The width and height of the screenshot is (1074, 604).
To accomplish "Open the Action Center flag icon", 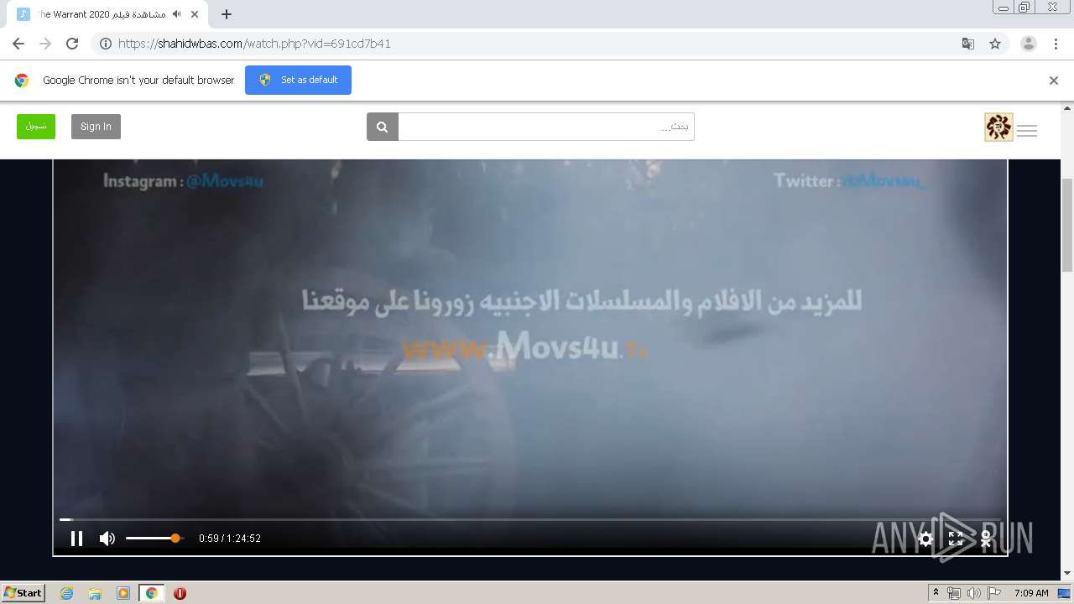I will 994,593.
